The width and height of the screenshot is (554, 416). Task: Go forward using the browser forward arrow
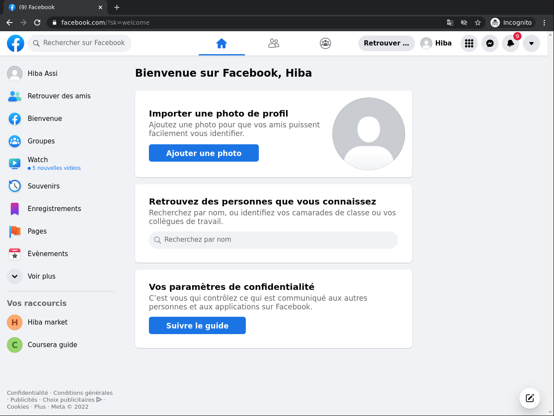(x=23, y=23)
